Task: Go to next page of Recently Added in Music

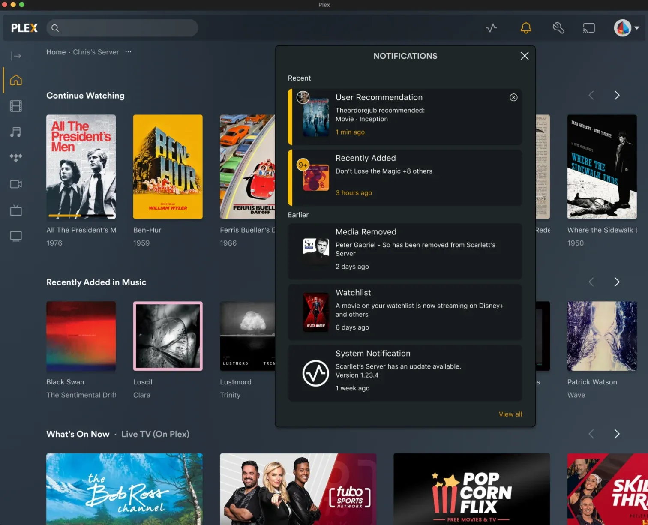Action: coord(617,282)
